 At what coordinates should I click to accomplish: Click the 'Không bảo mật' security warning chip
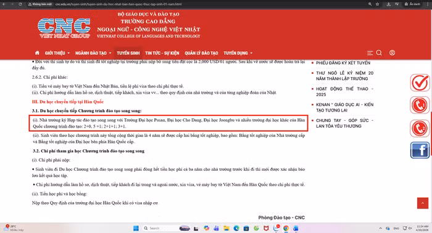(40, 4)
